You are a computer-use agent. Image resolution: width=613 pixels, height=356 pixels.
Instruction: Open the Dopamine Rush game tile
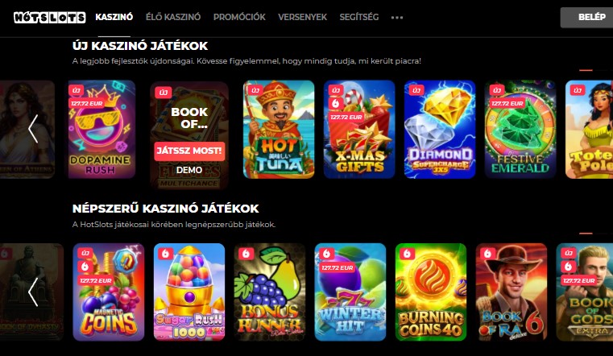coord(101,130)
